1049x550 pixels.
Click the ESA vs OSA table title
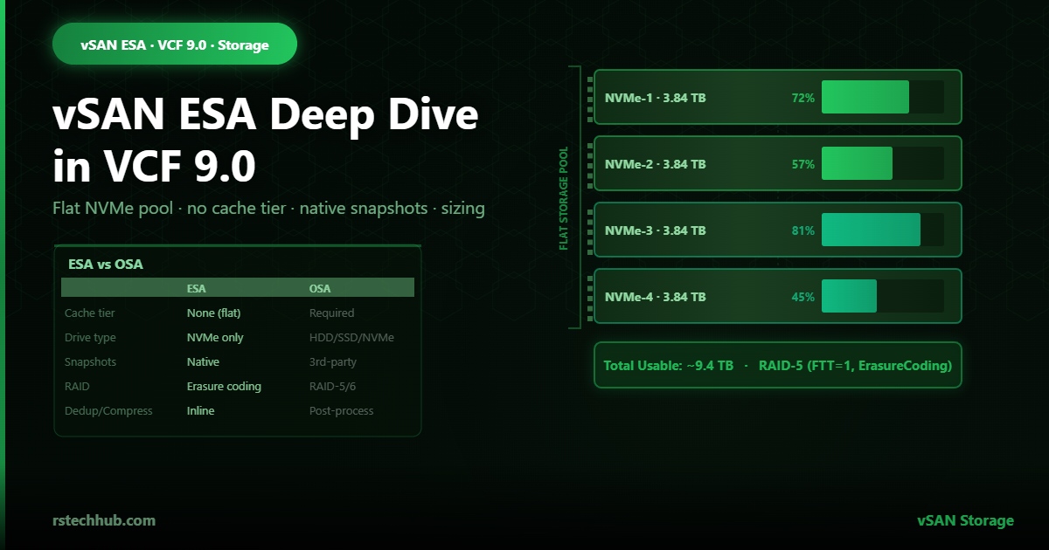click(x=105, y=264)
